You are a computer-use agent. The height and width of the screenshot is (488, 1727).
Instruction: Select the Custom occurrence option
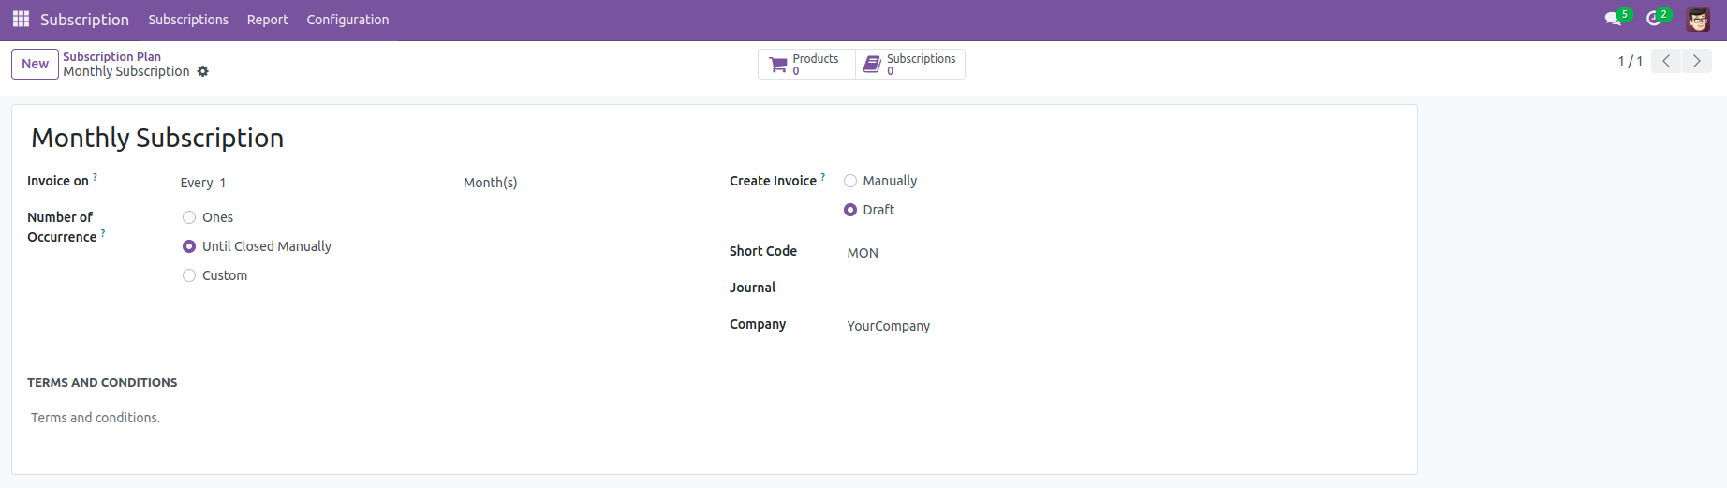pyautogui.click(x=189, y=275)
